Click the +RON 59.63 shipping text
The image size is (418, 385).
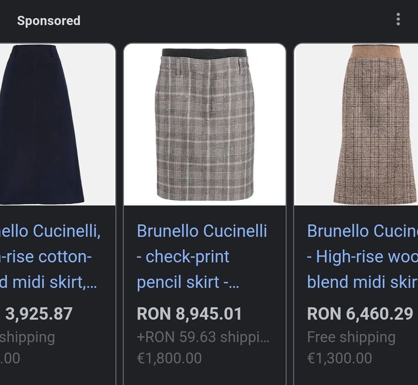click(x=203, y=337)
